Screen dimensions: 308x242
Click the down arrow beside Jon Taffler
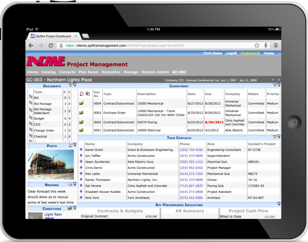(81, 155)
